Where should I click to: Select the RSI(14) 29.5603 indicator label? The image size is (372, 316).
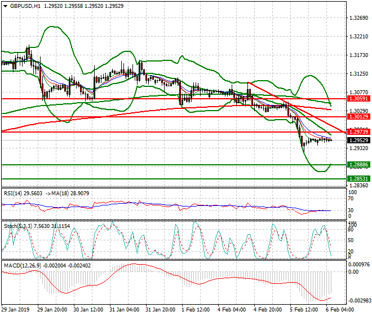point(23,194)
